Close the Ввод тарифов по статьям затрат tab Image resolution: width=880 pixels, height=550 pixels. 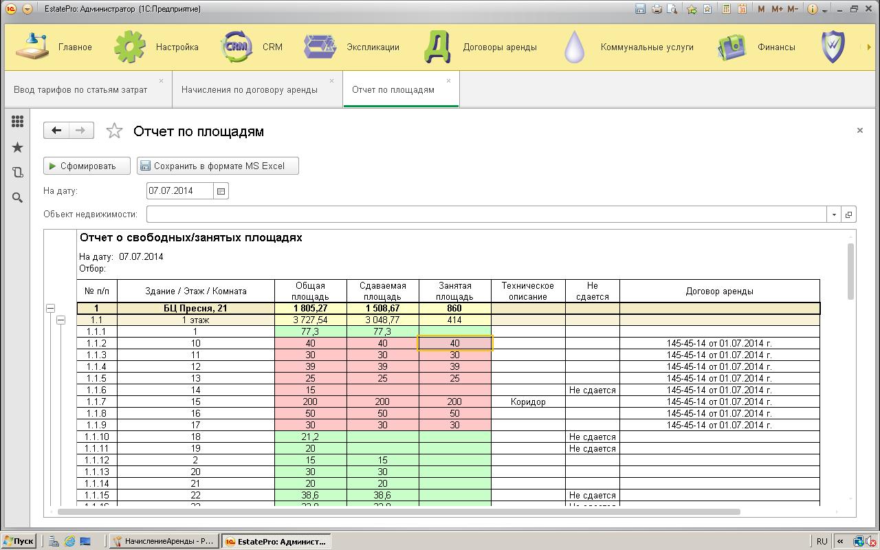162,80
